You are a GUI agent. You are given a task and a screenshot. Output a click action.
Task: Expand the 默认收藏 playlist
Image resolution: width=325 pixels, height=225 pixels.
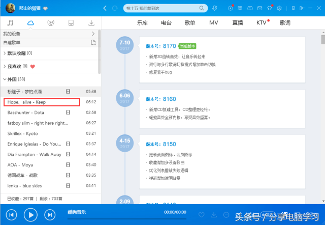5,53
